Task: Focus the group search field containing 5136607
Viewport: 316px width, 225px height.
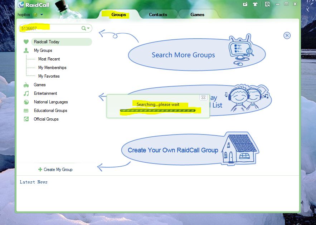Action: coord(55,28)
